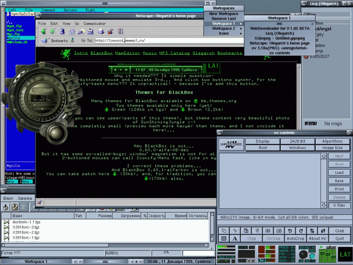Open the Root menu in xv controls
The width and height of the screenshot is (353, 265).
263,148
